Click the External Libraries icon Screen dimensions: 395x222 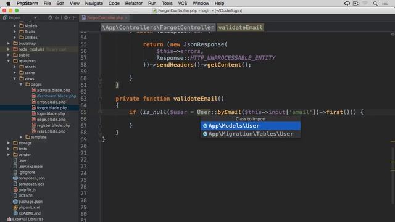coord(9,220)
